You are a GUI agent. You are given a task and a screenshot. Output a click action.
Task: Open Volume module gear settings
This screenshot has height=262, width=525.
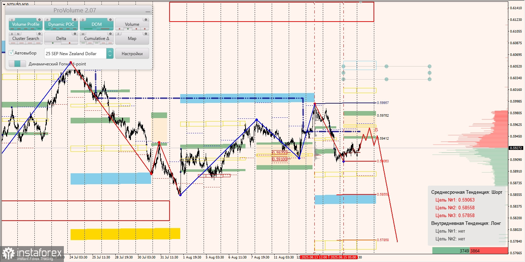coord(146,19)
